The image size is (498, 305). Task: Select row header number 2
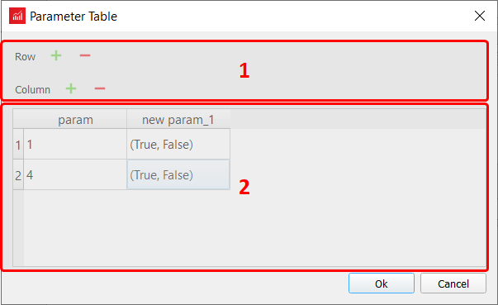[18, 174]
